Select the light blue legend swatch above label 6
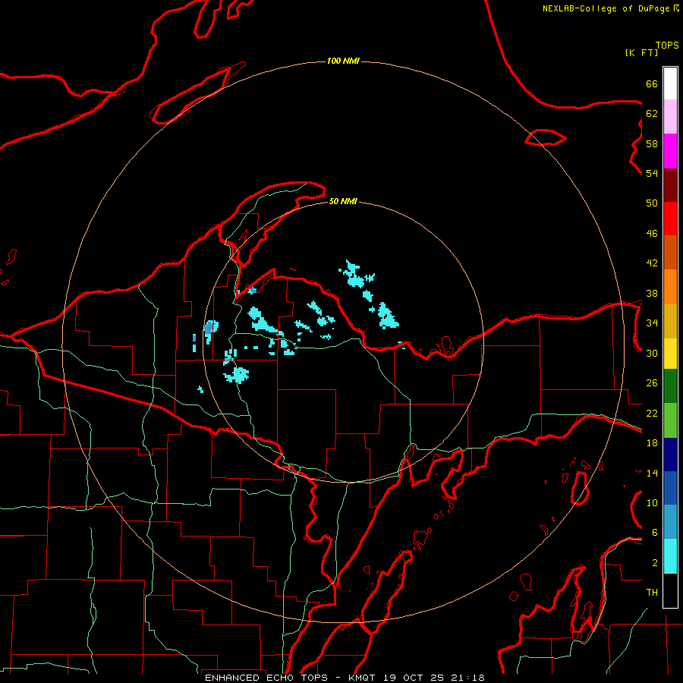The height and width of the screenshot is (683, 683). click(670, 521)
